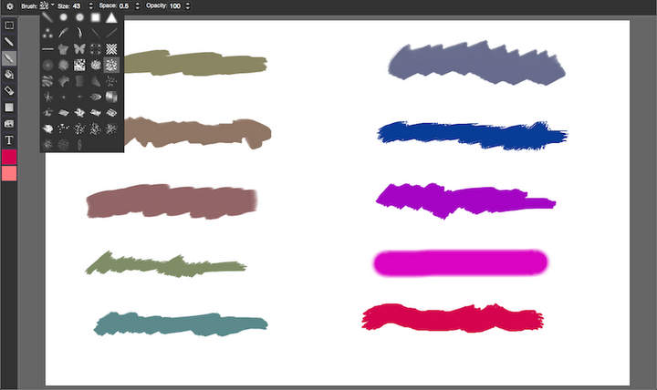
Task: Pick the hard square brush preset
Action: tap(96, 17)
